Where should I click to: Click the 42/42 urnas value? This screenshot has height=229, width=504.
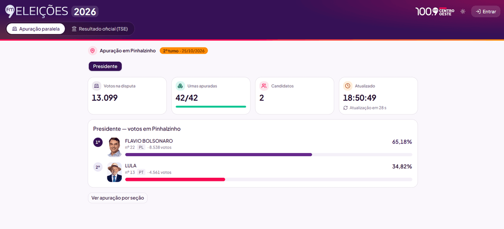tap(187, 98)
